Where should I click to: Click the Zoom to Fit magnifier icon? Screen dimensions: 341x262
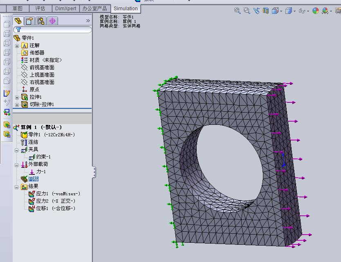pos(237,11)
